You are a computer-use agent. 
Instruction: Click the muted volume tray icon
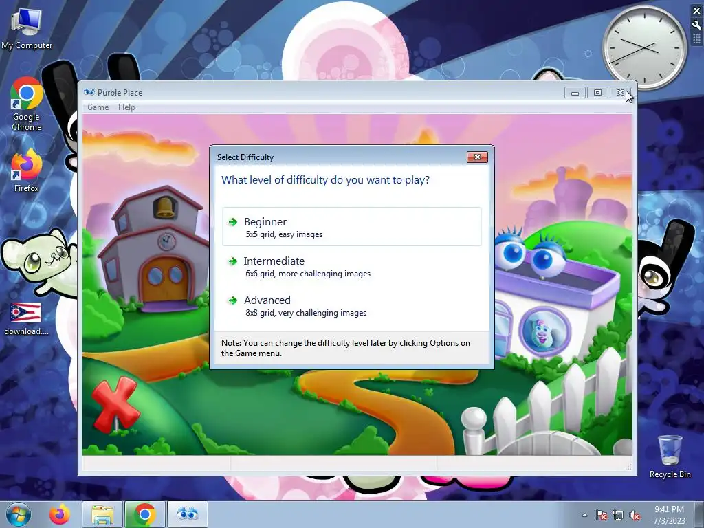pyautogui.click(x=635, y=515)
